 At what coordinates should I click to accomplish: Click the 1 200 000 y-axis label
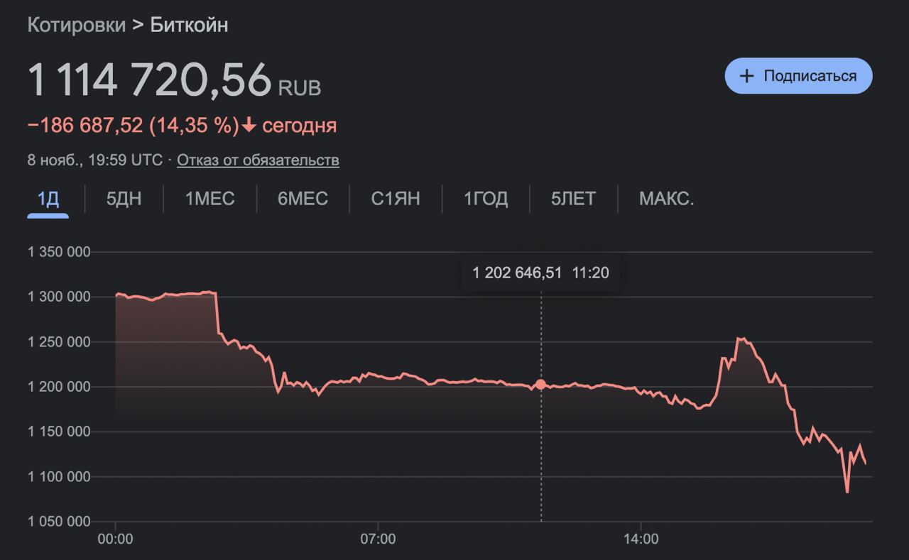[x=60, y=387]
